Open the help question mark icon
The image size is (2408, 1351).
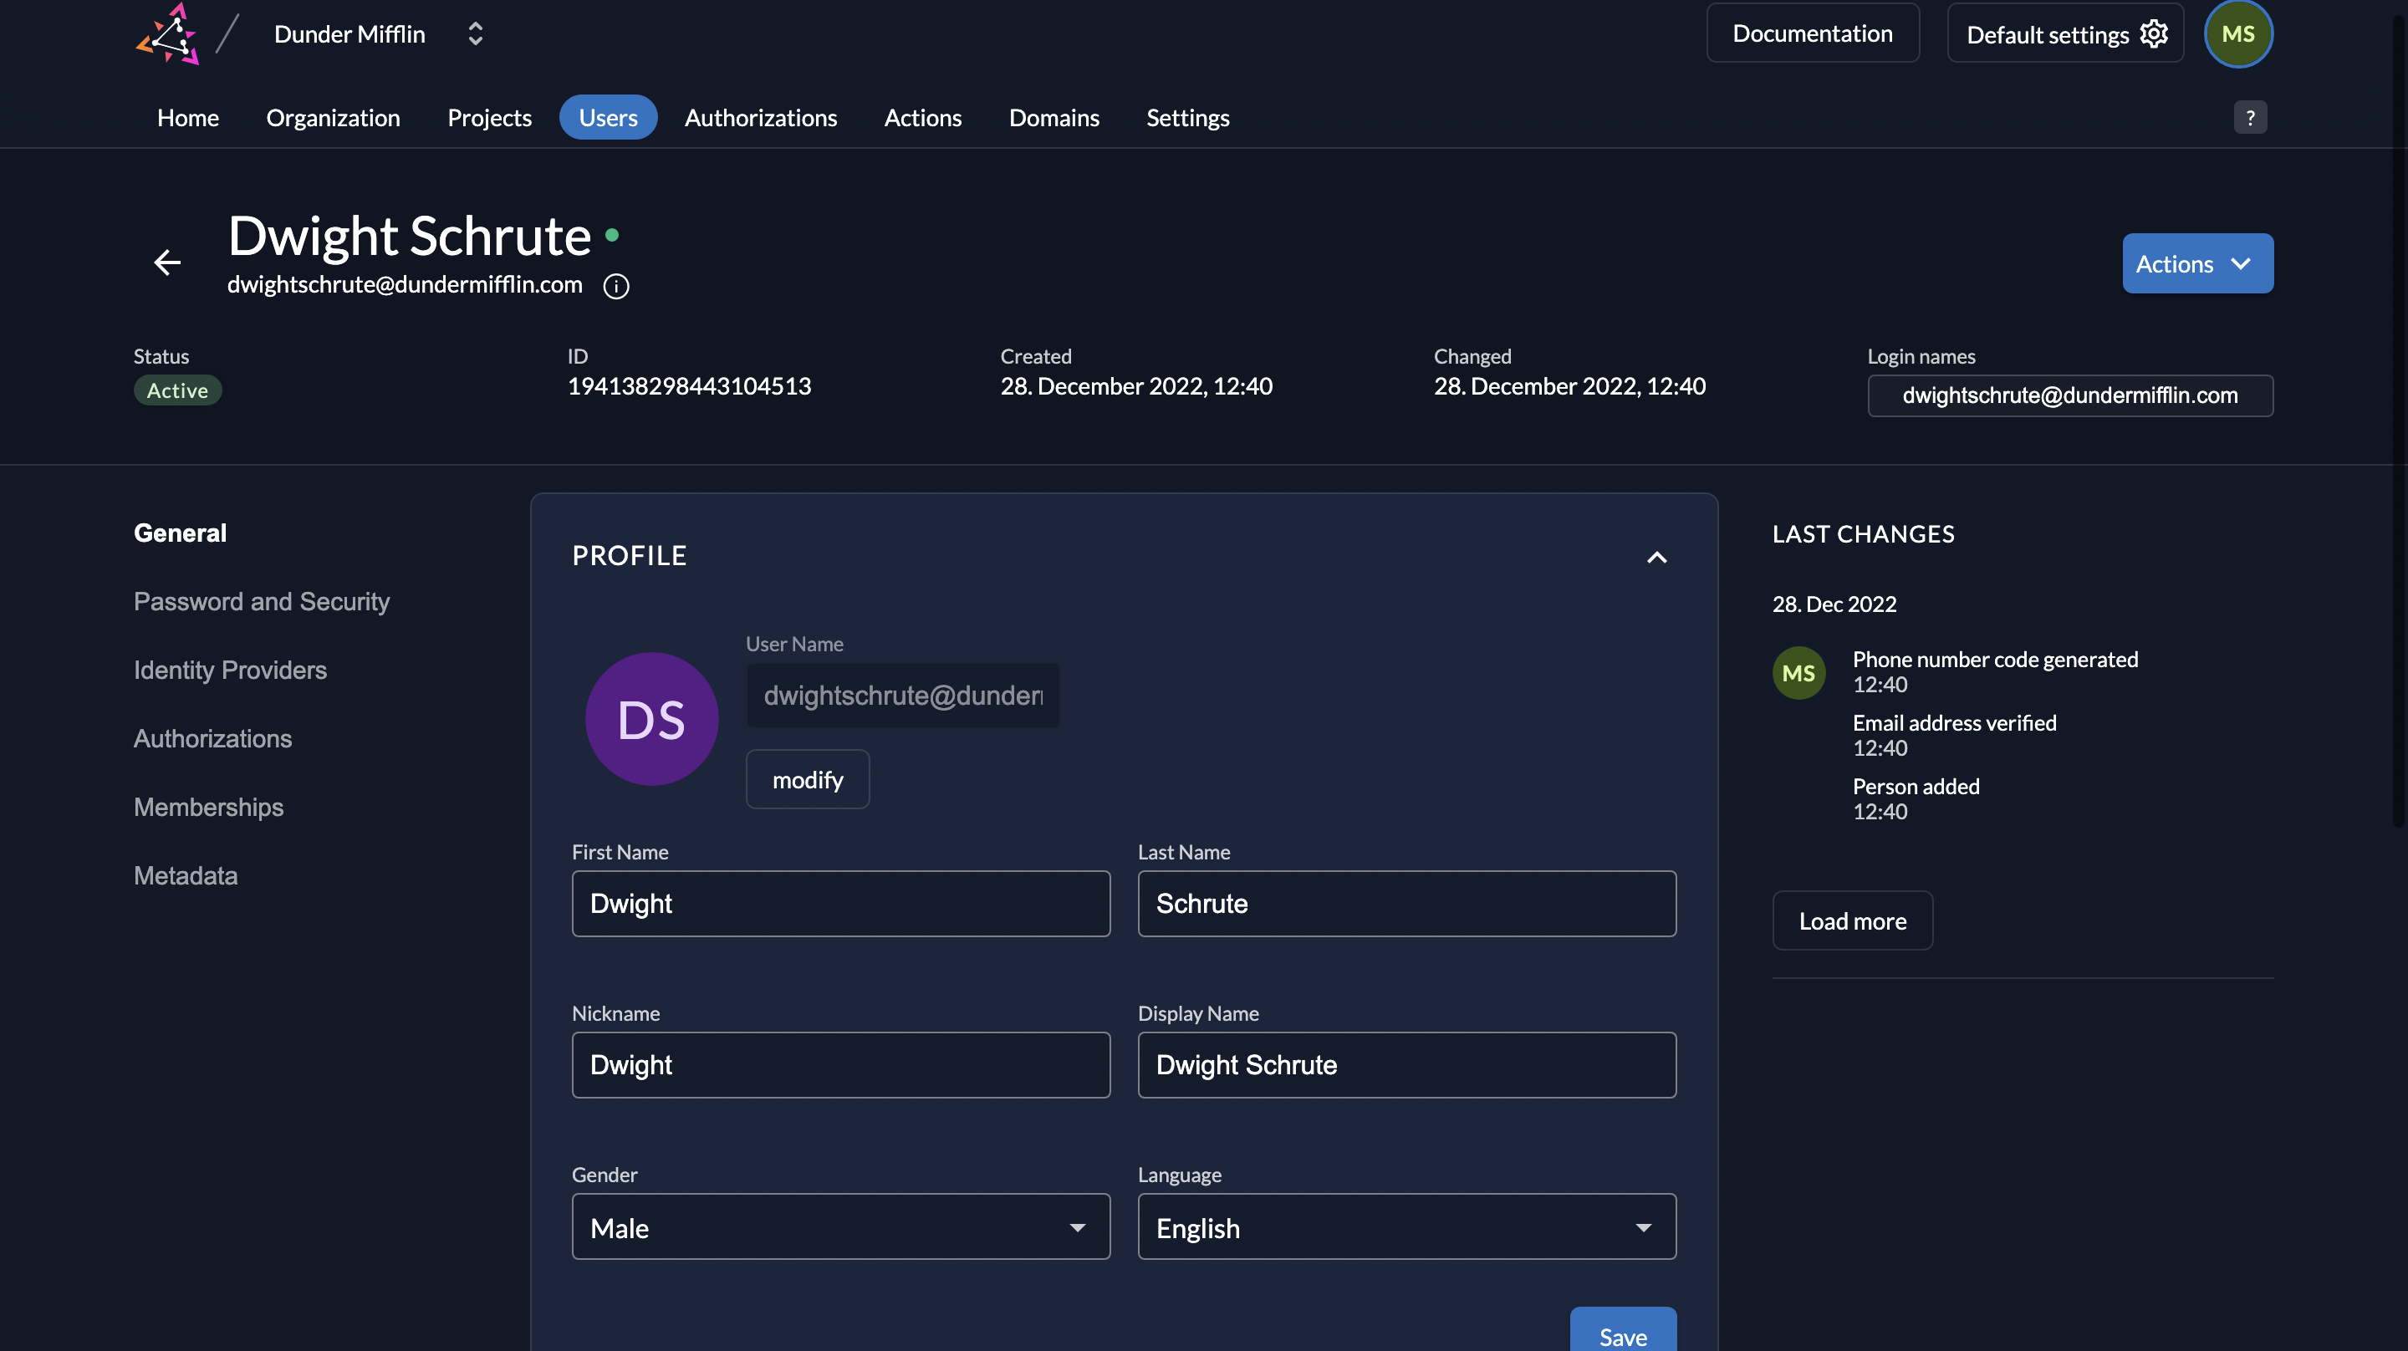point(2250,118)
